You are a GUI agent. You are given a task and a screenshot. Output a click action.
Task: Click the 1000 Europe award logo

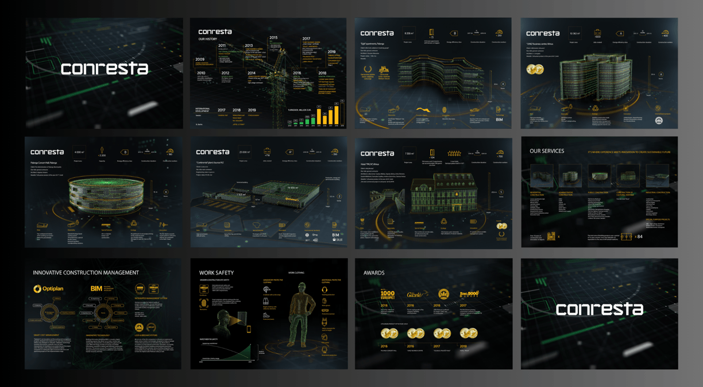(x=388, y=295)
